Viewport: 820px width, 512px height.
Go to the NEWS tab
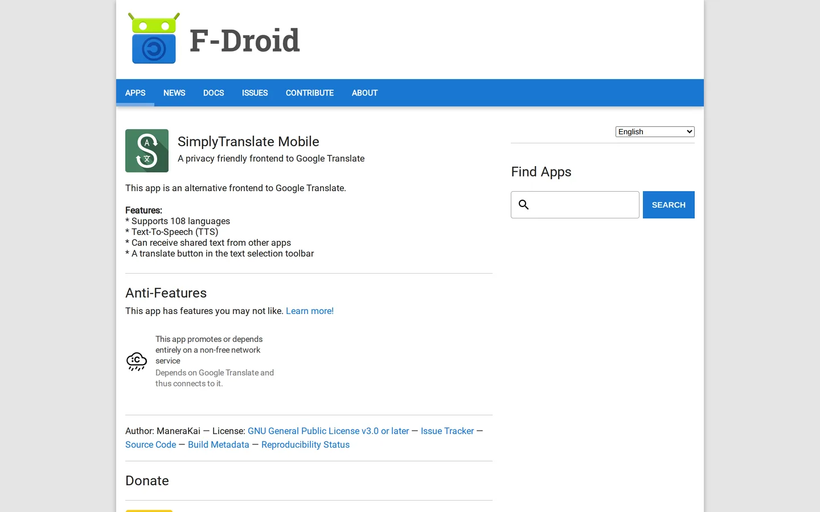point(174,93)
